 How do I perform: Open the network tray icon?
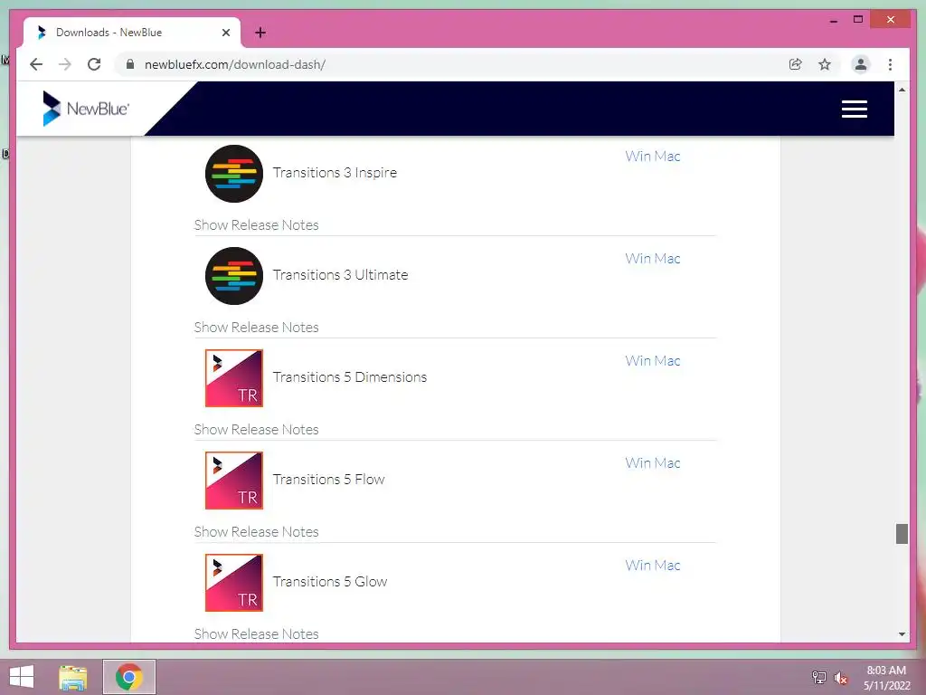click(818, 678)
